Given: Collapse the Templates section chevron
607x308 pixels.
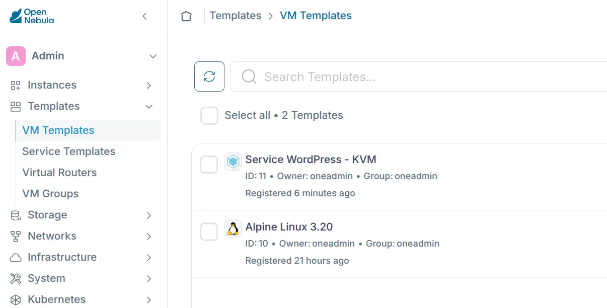Looking at the screenshot, I should pos(149,107).
